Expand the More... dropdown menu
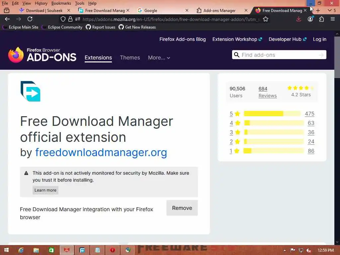This screenshot has height=255, width=340. tap(159, 58)
